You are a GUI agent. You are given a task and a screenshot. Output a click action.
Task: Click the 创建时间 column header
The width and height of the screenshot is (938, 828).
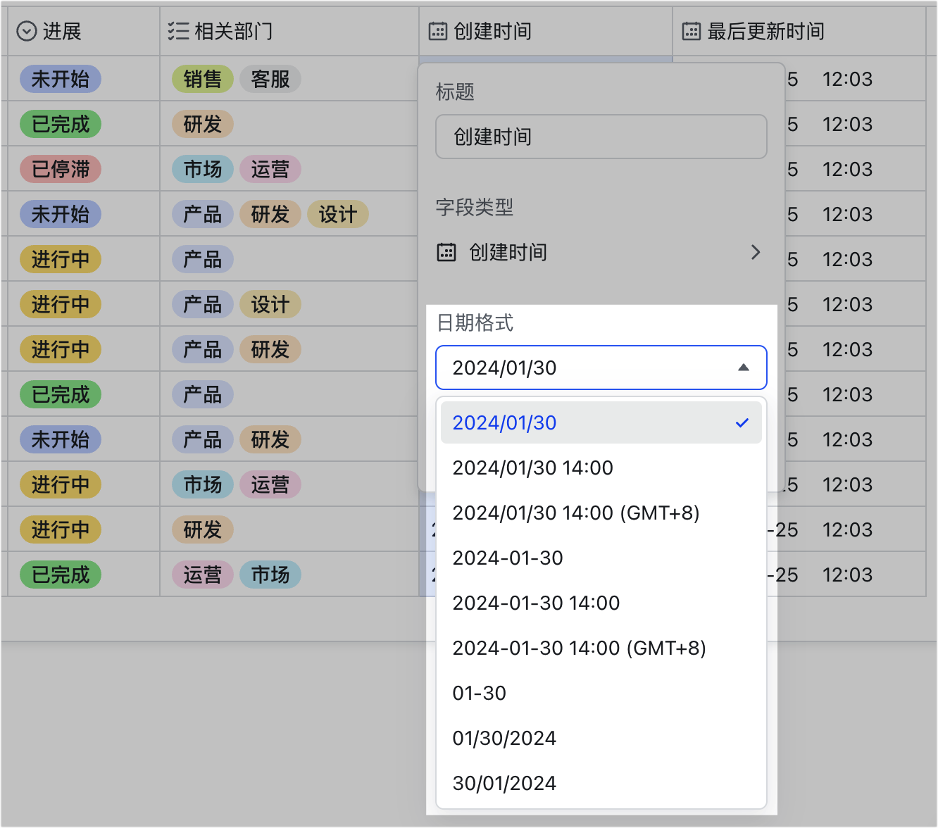click(x=546, y=31)
